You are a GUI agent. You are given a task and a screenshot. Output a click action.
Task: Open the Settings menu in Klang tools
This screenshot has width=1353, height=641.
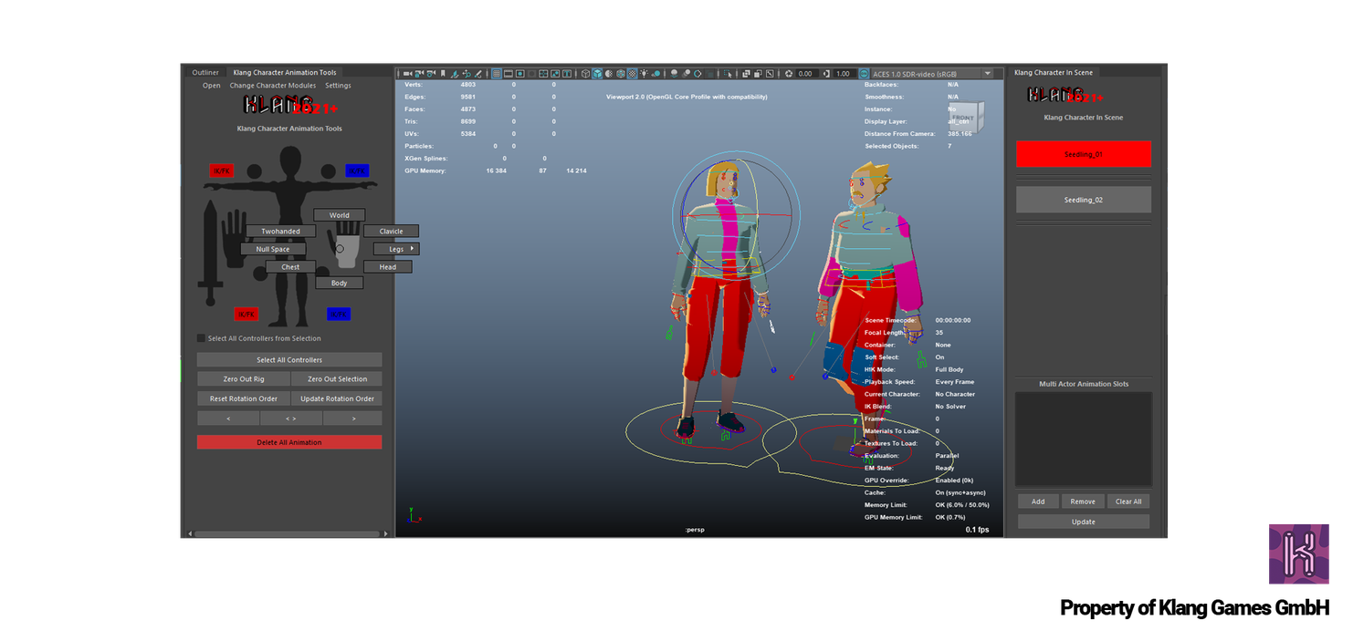pos(338,86)
